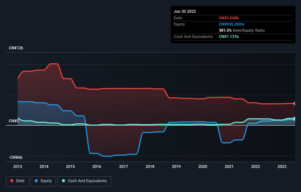Toggle the Equity series legend button
This screenshot has width=301, height=192.
click(x=43, y=181)
